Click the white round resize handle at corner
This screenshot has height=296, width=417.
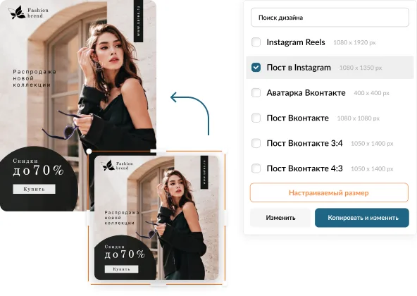pyautogui.click(x=89, y=152)
